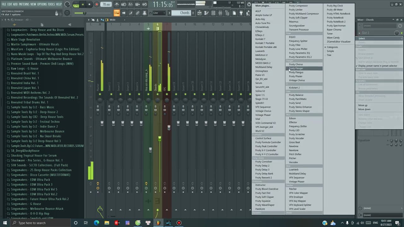Mute the Chords mixer track LED
This screenshot has height=227, width=404.
click(158, 94)
